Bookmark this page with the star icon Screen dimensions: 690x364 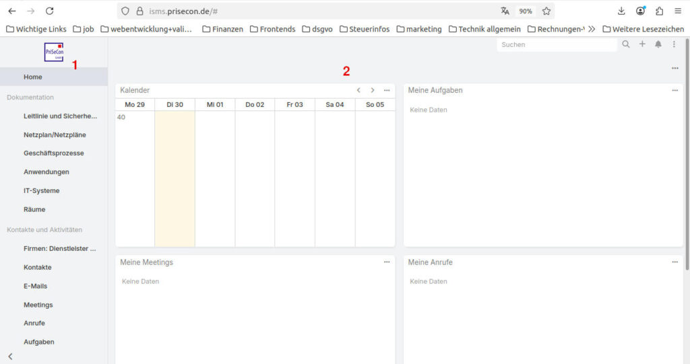point(546,11)
